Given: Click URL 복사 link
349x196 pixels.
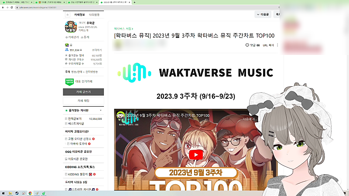Looking at the screenshot, I should pos(268,45).
